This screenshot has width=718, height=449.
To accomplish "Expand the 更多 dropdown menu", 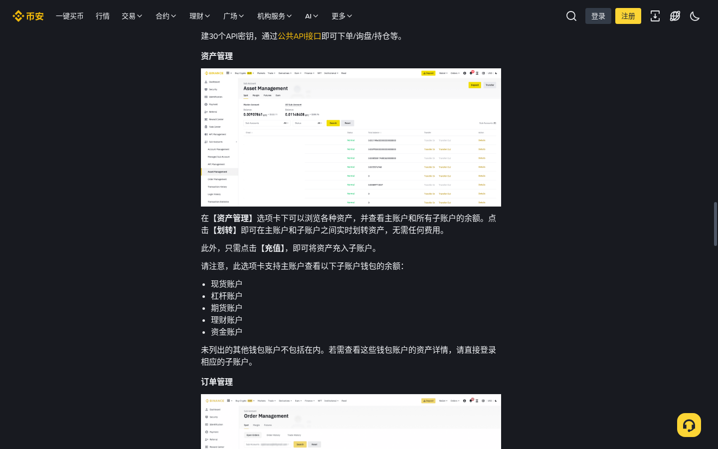I will (342, 16).
